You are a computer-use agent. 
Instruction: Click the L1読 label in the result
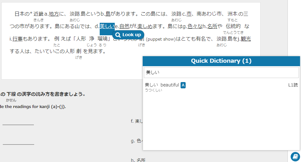pyautogui.click(x=293, y=85)
